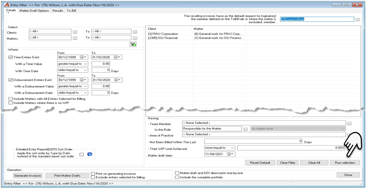Open the In the Role lookup ellipsis button
This screenshot has width=366, height=189.
245,129
